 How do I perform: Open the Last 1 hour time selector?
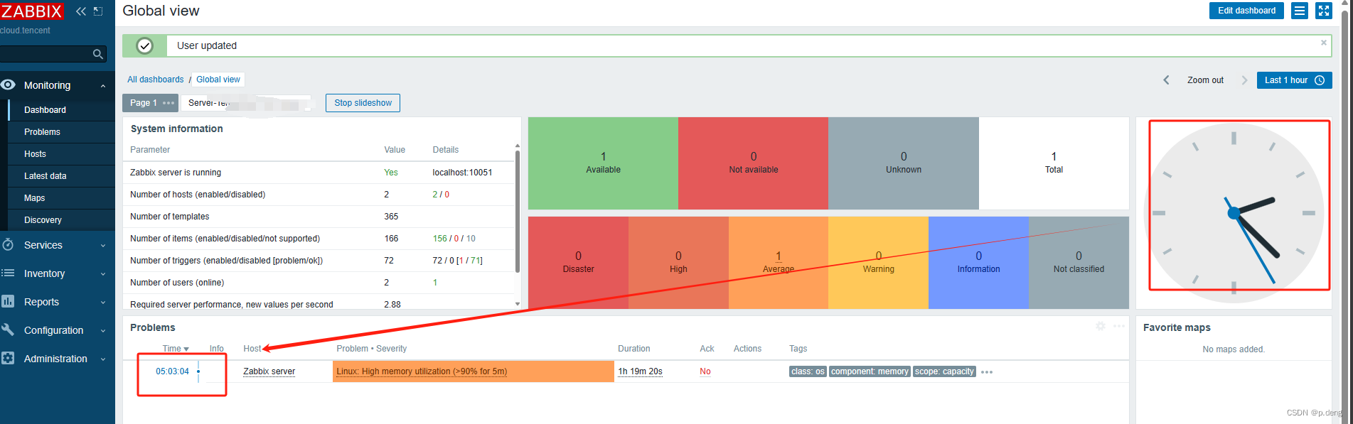pyautogui.click(x=1294, y=80)
